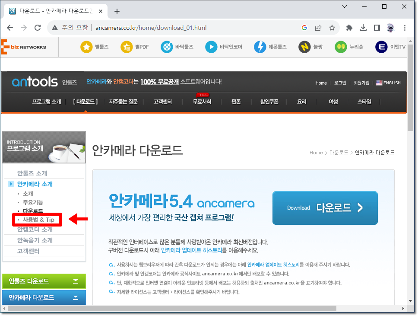Open the 고객센터 top menu item
Image resolution: width=418 pixels, height=316 pixels.
tap(163, 102)
